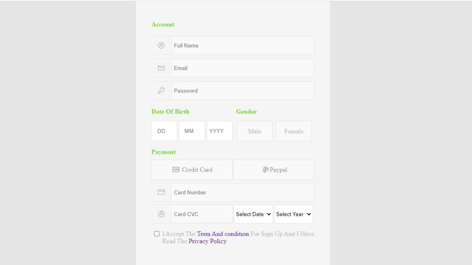
Task: Click the key icon beside Password
Action: pyautogui.click(x=161, y=90)
